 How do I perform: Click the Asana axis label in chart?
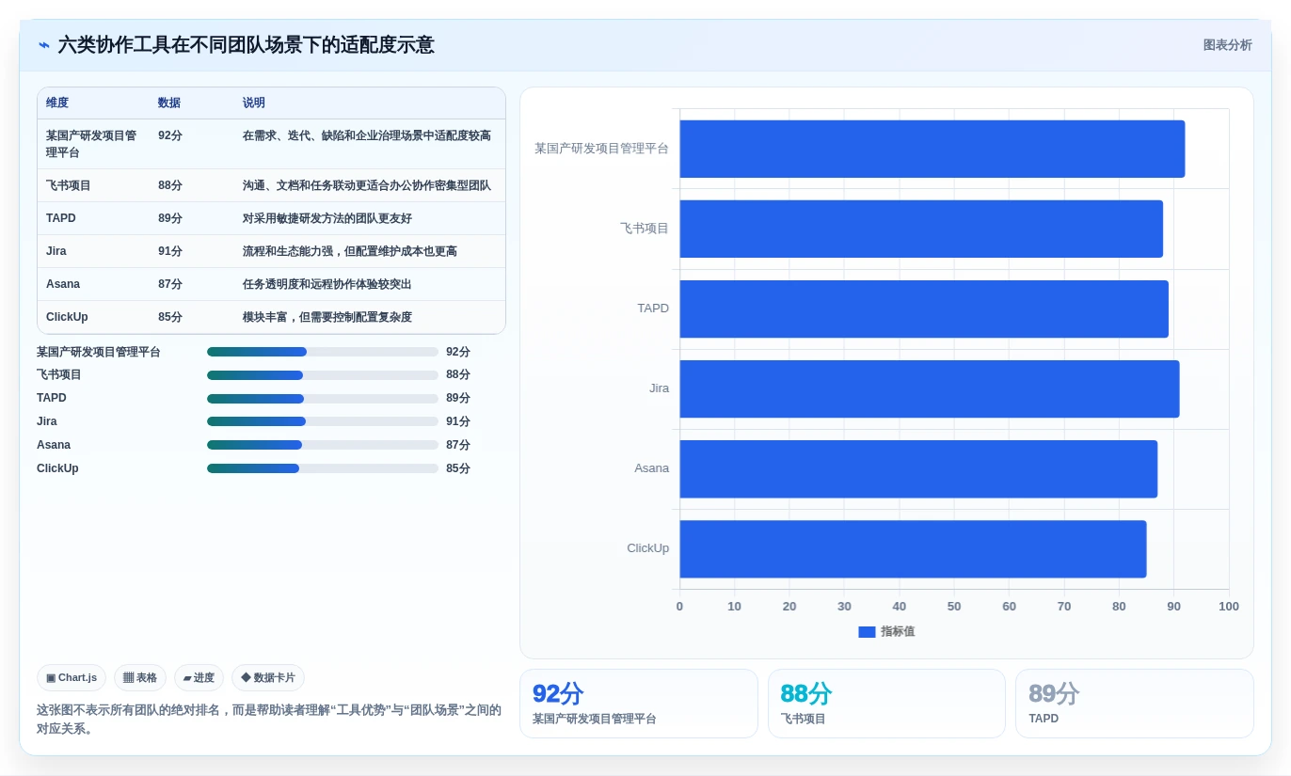pyautogui.click(x=652, y=468)
